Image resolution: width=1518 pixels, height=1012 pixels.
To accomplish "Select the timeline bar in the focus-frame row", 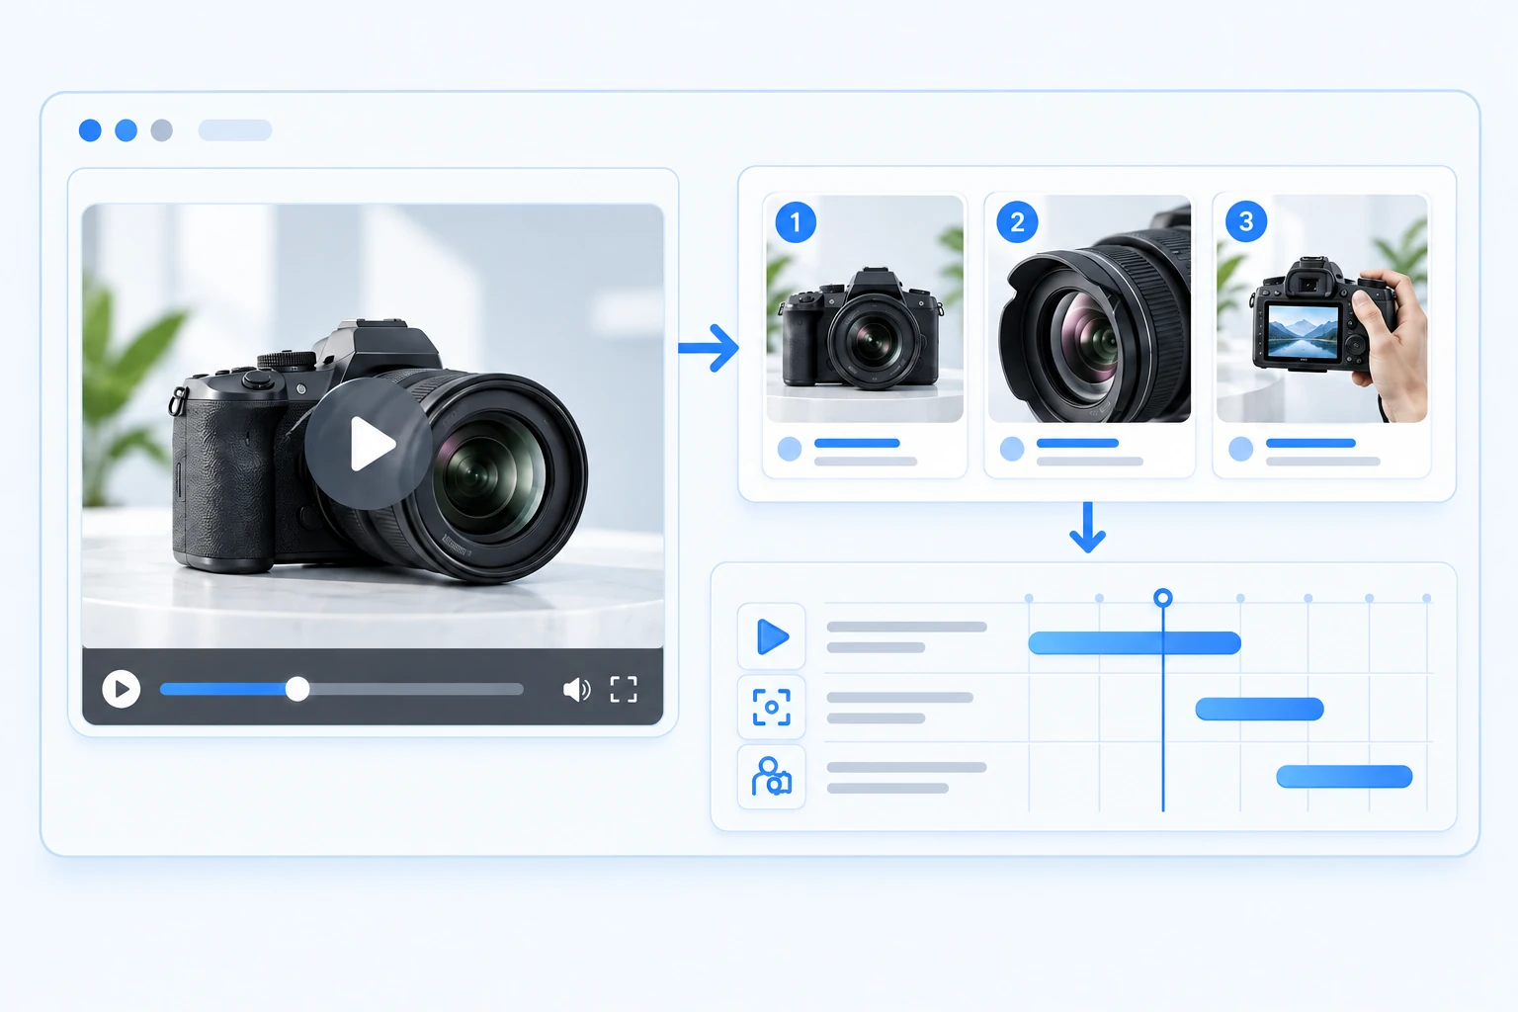I will pos(1259,709).
